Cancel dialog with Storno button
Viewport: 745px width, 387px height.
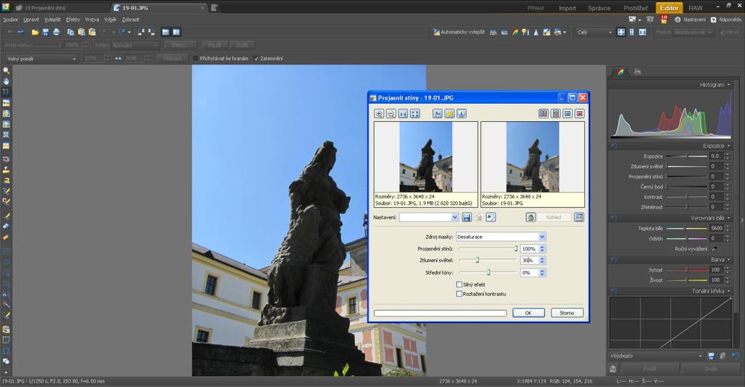[567, 313]
